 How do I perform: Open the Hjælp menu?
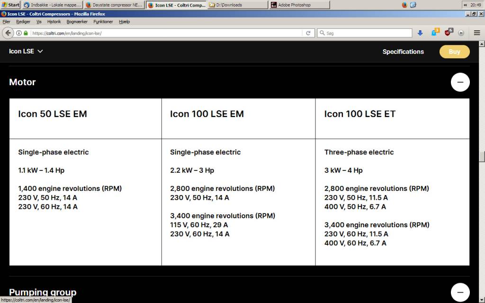pos(125,22)
